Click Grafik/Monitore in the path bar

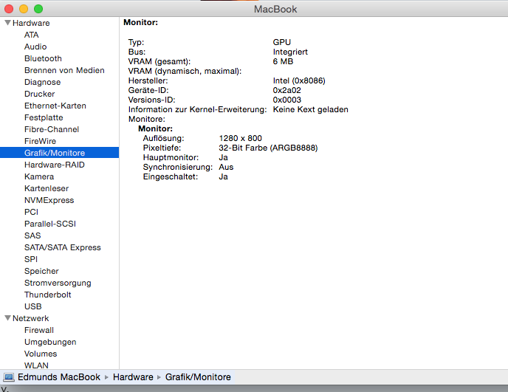click(198, 377)
